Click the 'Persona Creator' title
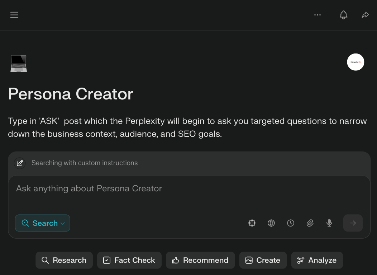The width and height of the screenshot is (377, 275). (71, 94)
